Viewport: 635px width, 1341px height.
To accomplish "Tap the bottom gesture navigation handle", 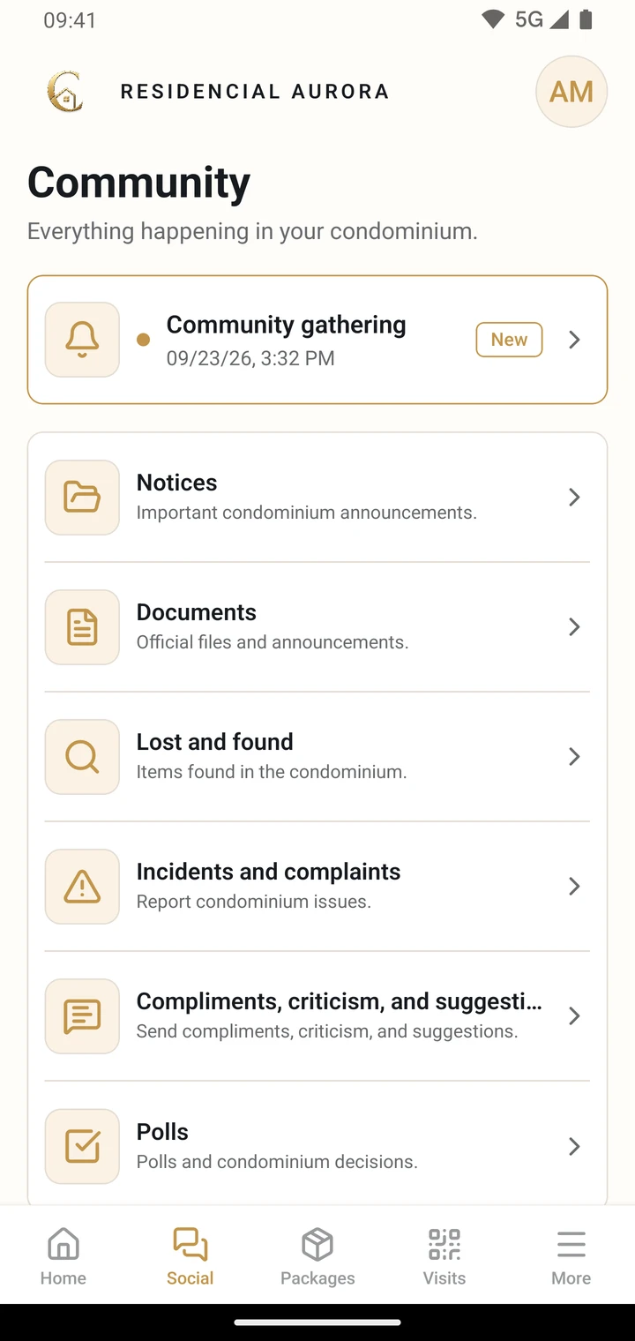I will [x=317, y=1322].
